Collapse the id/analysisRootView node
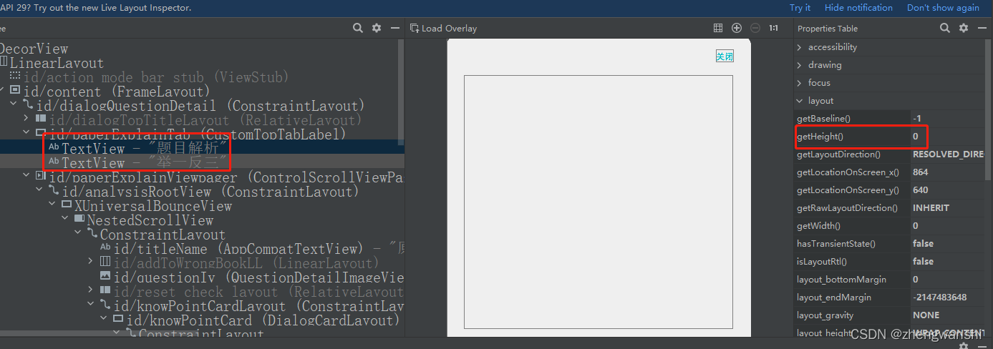993x349 pixels. [x=40, y=191]
